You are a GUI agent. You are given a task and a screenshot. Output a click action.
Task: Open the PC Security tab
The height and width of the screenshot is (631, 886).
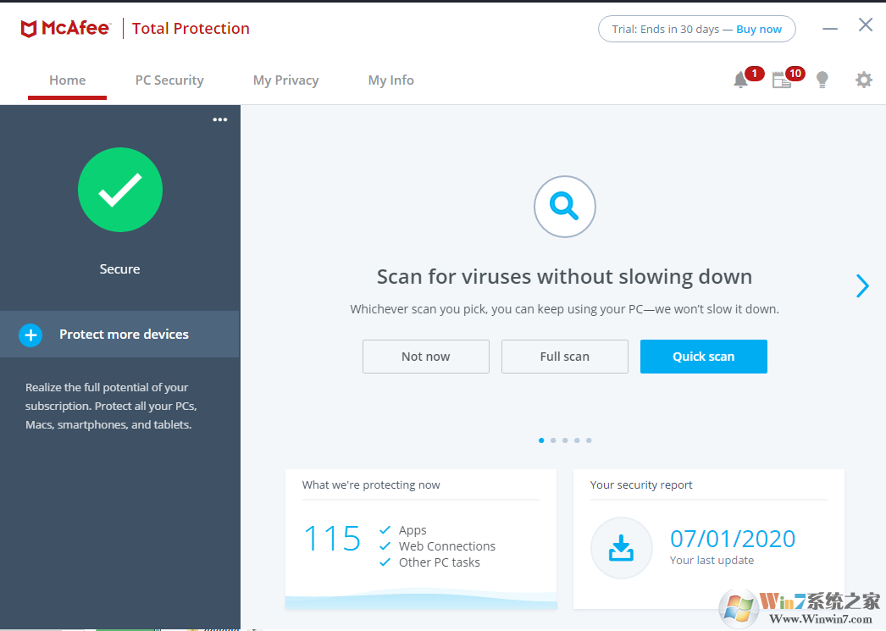point(169,80)
